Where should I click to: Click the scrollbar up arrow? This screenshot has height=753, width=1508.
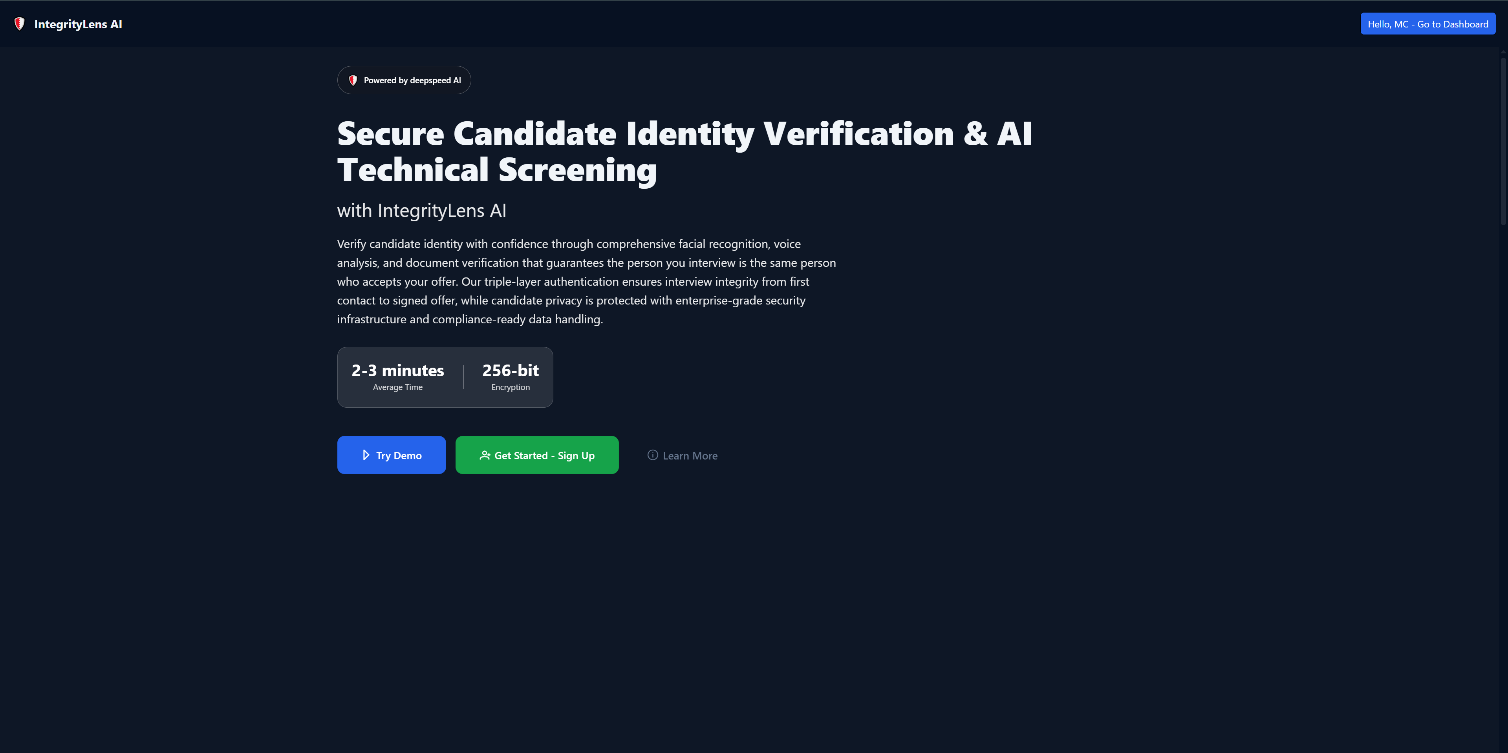[1503, 51]
